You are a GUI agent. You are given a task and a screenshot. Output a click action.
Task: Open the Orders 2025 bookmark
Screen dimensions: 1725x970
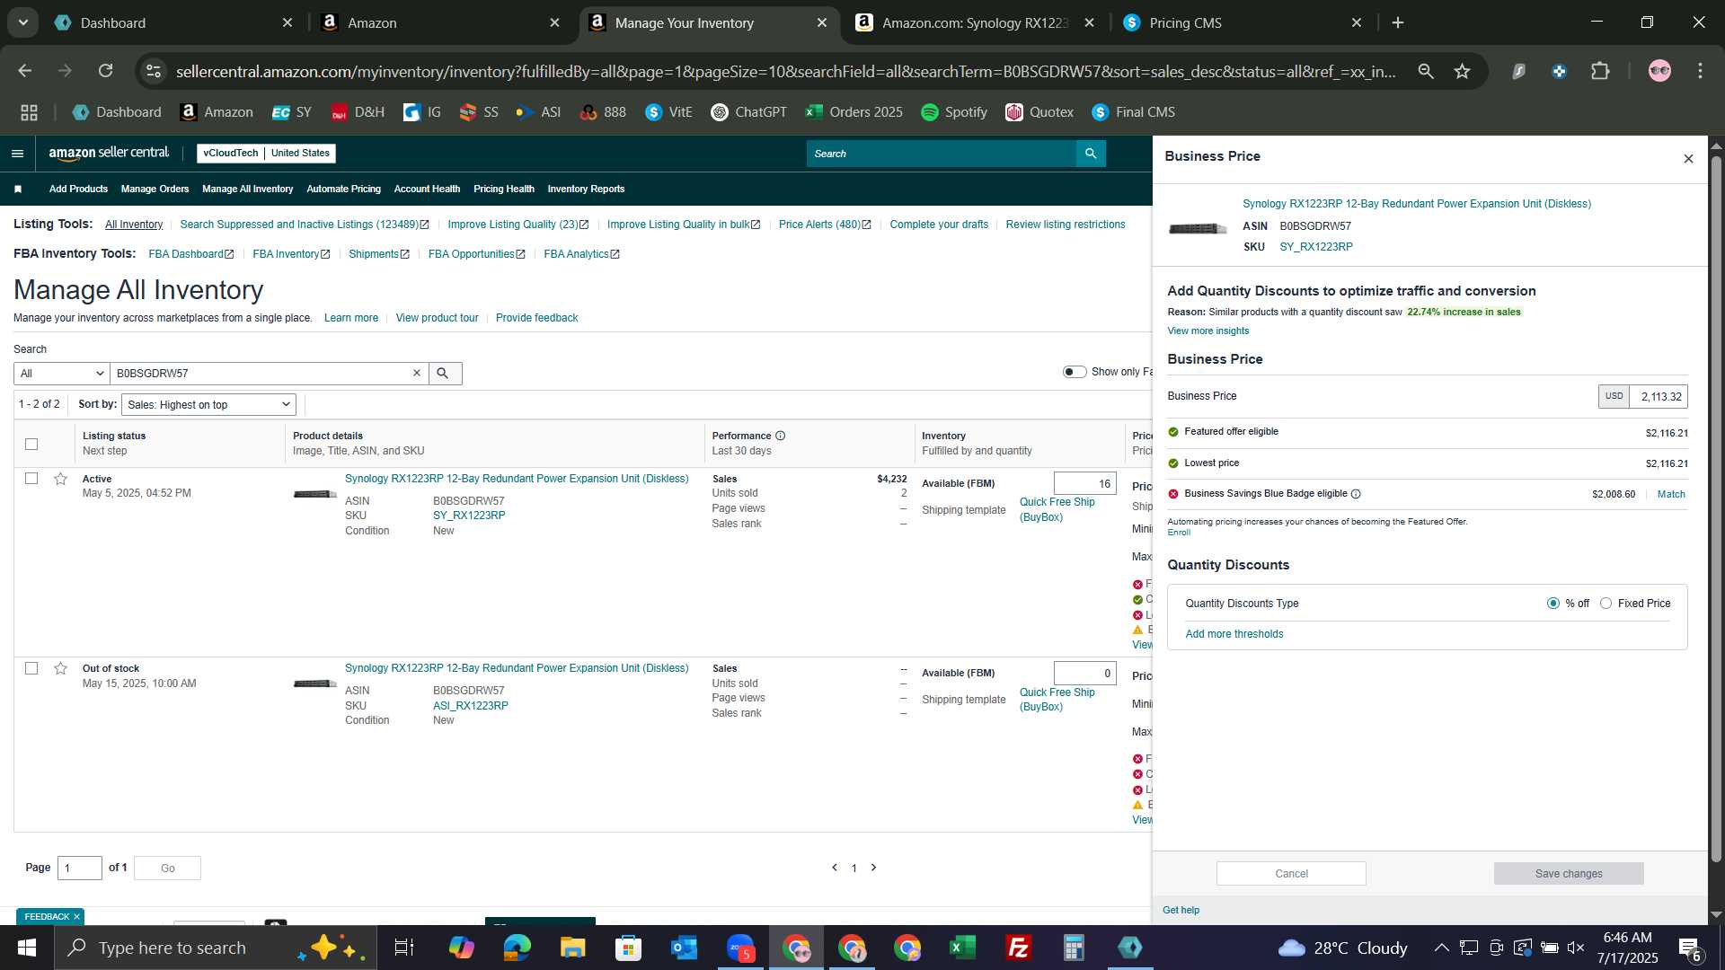[854, 112]
